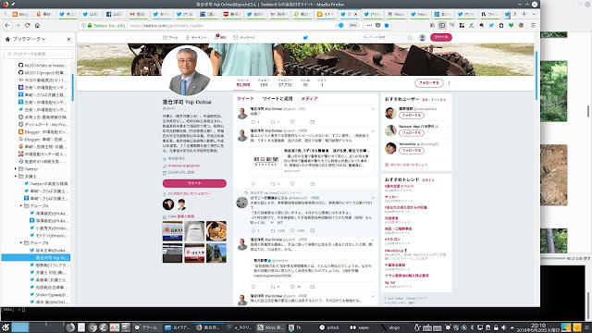The height and width of the screenshot is (333, 592).
Task: Click the clipboard extension icon in toolbar
Action: 501,25
